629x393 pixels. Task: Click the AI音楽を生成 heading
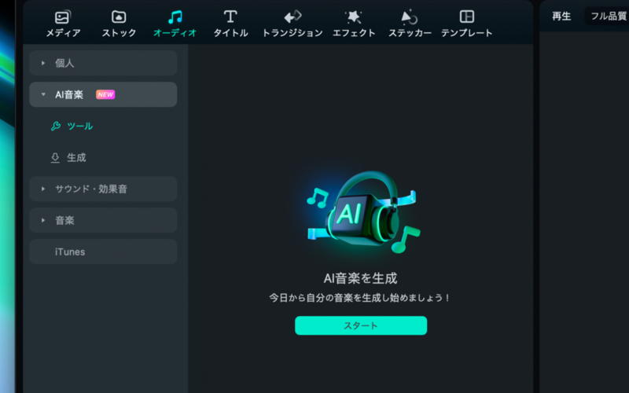point(360,278)
